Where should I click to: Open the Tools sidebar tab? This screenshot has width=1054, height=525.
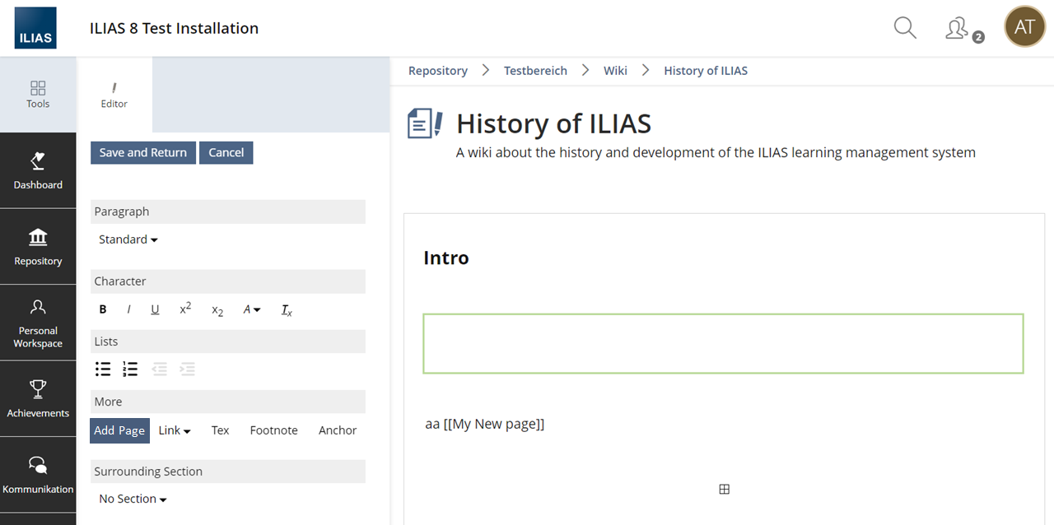[38, 95]
